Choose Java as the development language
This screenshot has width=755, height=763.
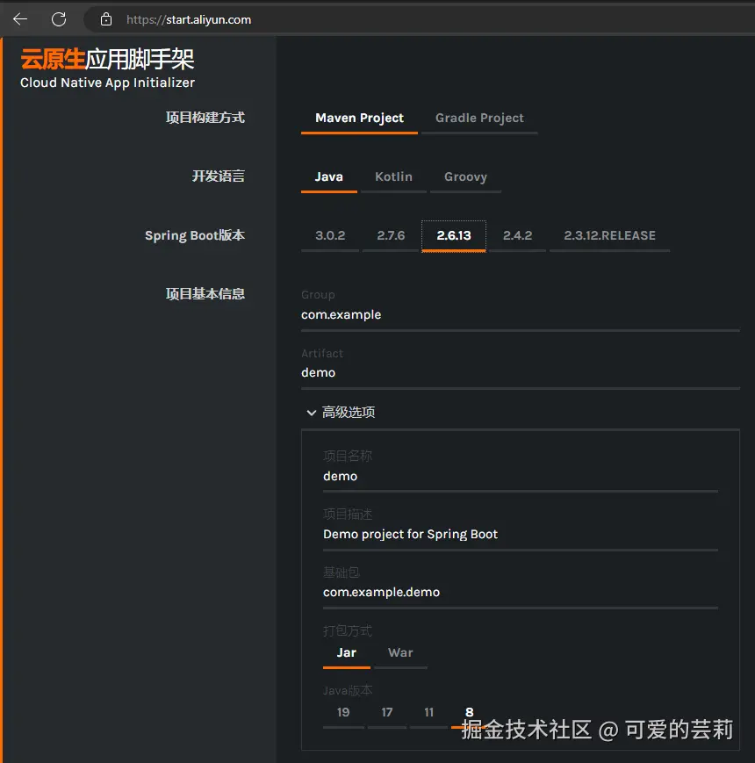[x=329, y=177]
